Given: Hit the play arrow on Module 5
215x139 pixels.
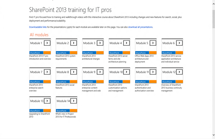Looking at the screenshot, I should [153, 43].
